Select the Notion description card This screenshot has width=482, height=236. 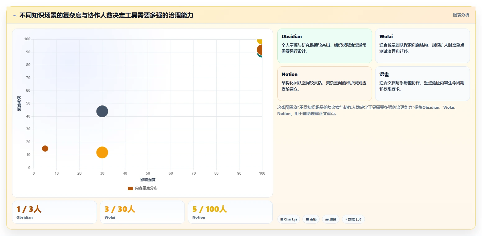[325, 84]
